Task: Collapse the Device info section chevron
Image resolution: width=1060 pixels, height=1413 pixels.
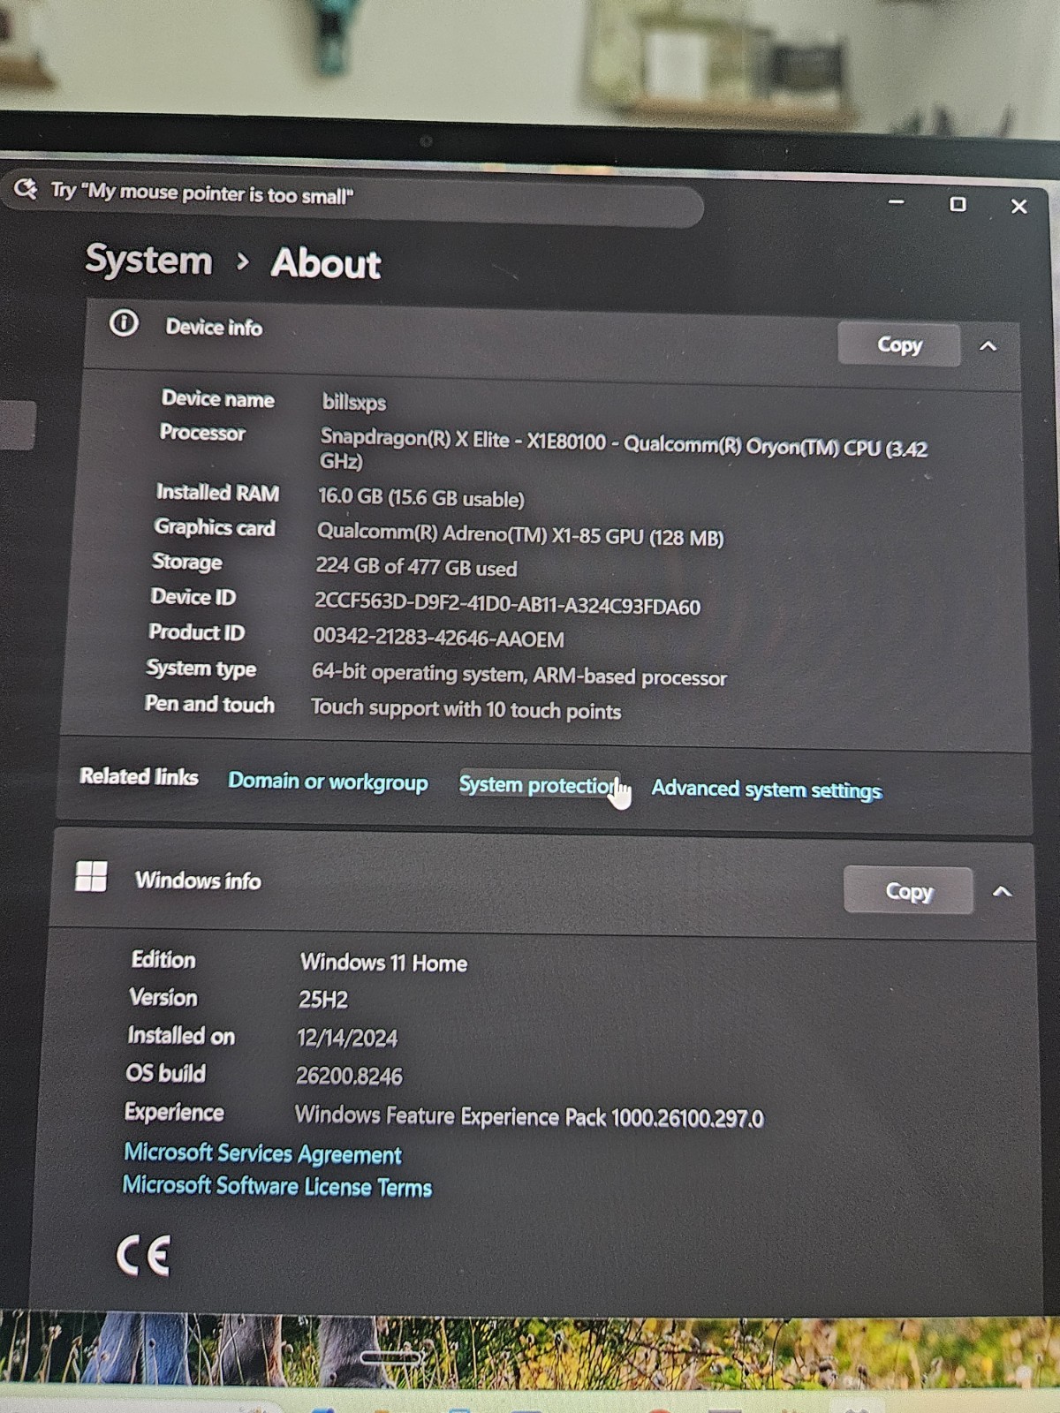Action: point(988,346)
